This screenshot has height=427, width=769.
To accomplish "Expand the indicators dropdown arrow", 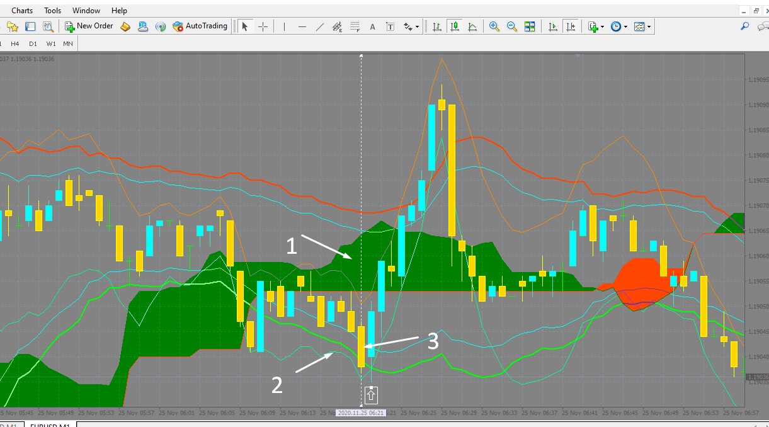I will pos(602,27).
